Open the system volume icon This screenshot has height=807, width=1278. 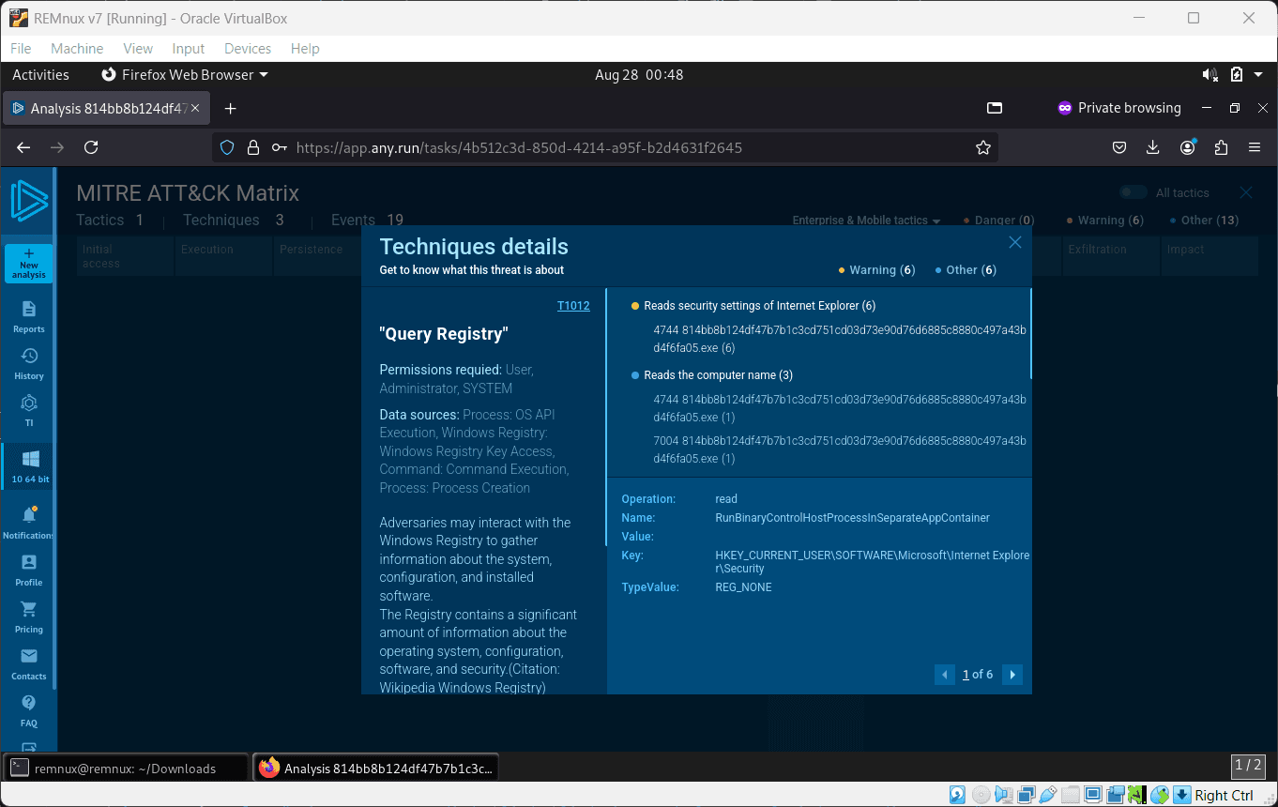tap(1210, 75)
